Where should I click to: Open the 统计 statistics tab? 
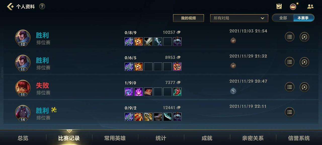(x=161, y=138)
